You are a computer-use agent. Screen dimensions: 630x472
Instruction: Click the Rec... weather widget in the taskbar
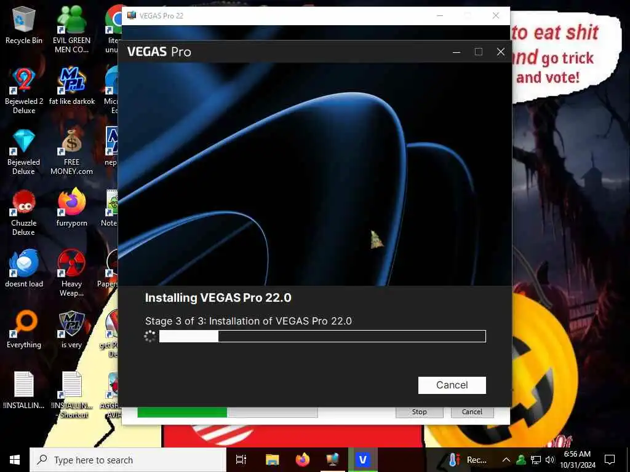468,460
